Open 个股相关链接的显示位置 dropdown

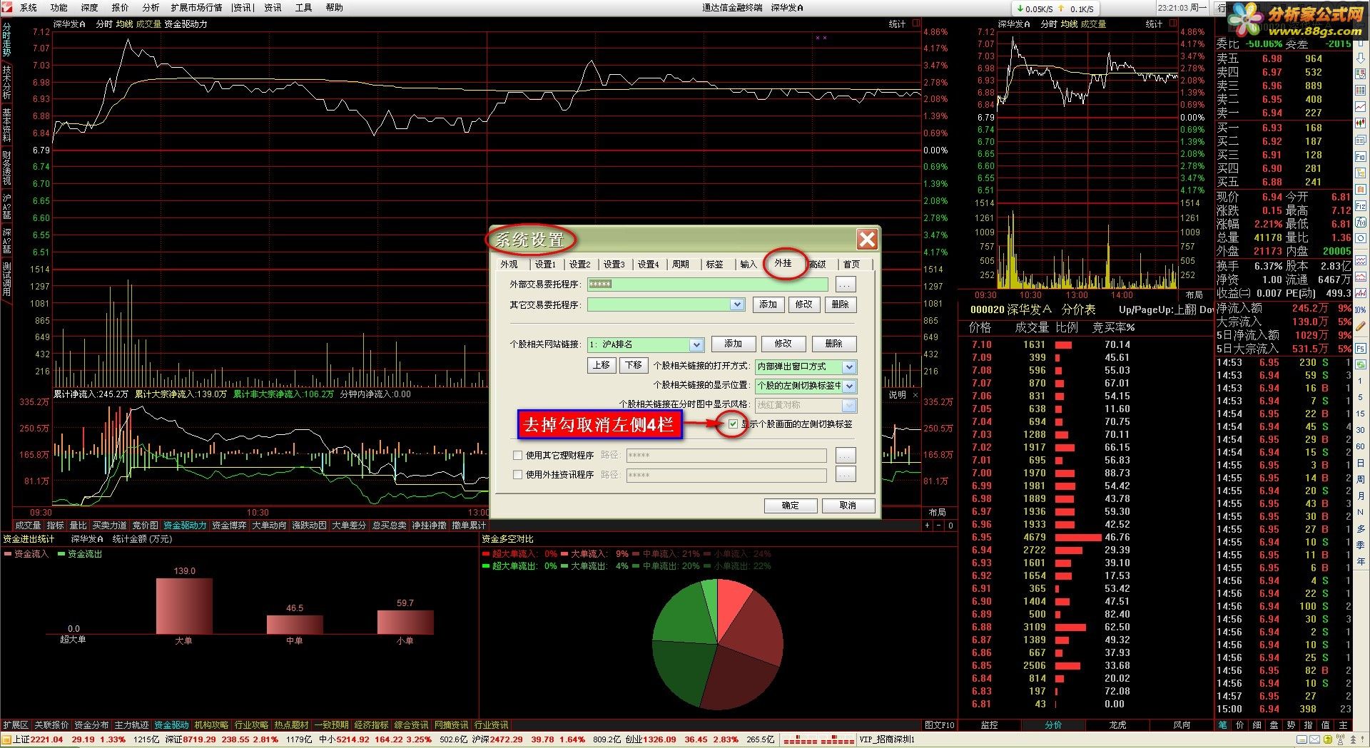pos(848,386)
